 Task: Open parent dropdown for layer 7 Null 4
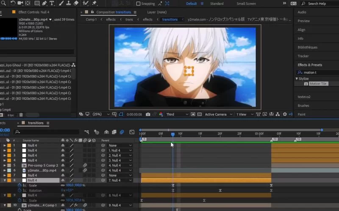(120, 176)
